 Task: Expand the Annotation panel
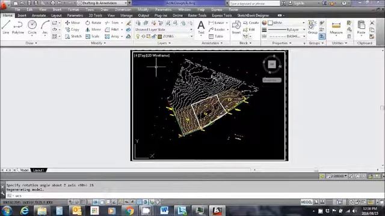(212, 43)
